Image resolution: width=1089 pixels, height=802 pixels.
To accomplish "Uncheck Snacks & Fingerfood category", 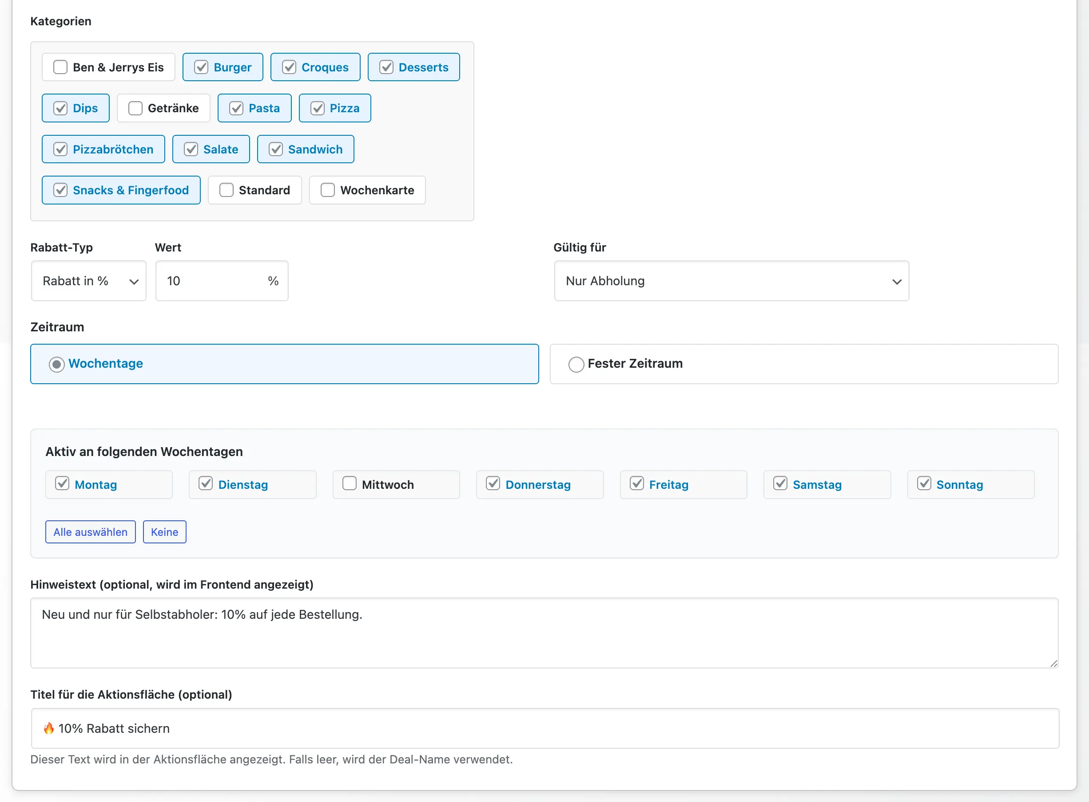I will point(60,190).
